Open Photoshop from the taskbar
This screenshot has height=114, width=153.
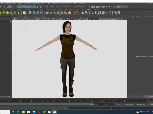(x=49, y=112)
